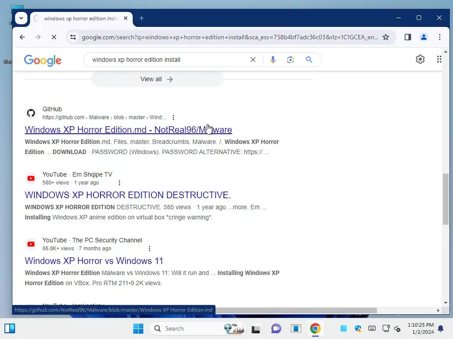Open options for PC Security Channel result
The width and height of the screenshot is (453, 339).
[150, 249]
